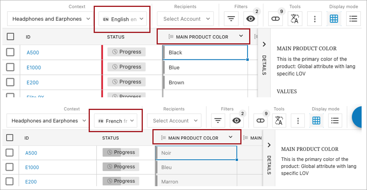This screenshot has width=367, height=190.
Task: Switch to grid display mode in top toolbar
Action: (334, 19)
